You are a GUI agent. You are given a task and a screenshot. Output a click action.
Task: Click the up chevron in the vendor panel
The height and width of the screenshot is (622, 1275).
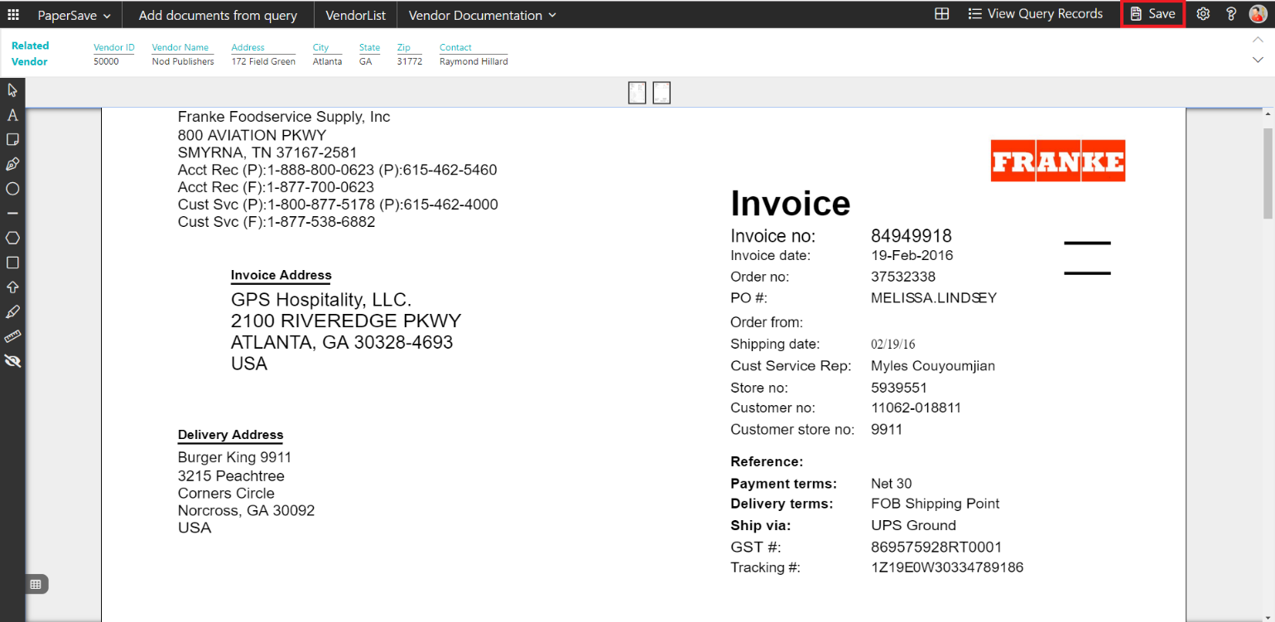(1258, 40)
